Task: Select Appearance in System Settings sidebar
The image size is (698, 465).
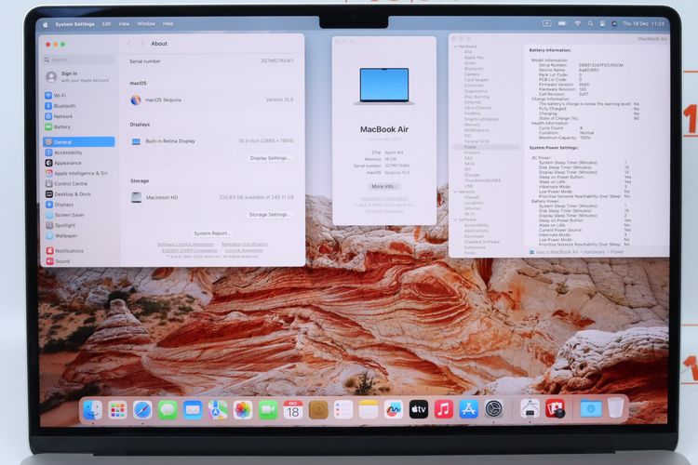Action: (x=79, y=163)
